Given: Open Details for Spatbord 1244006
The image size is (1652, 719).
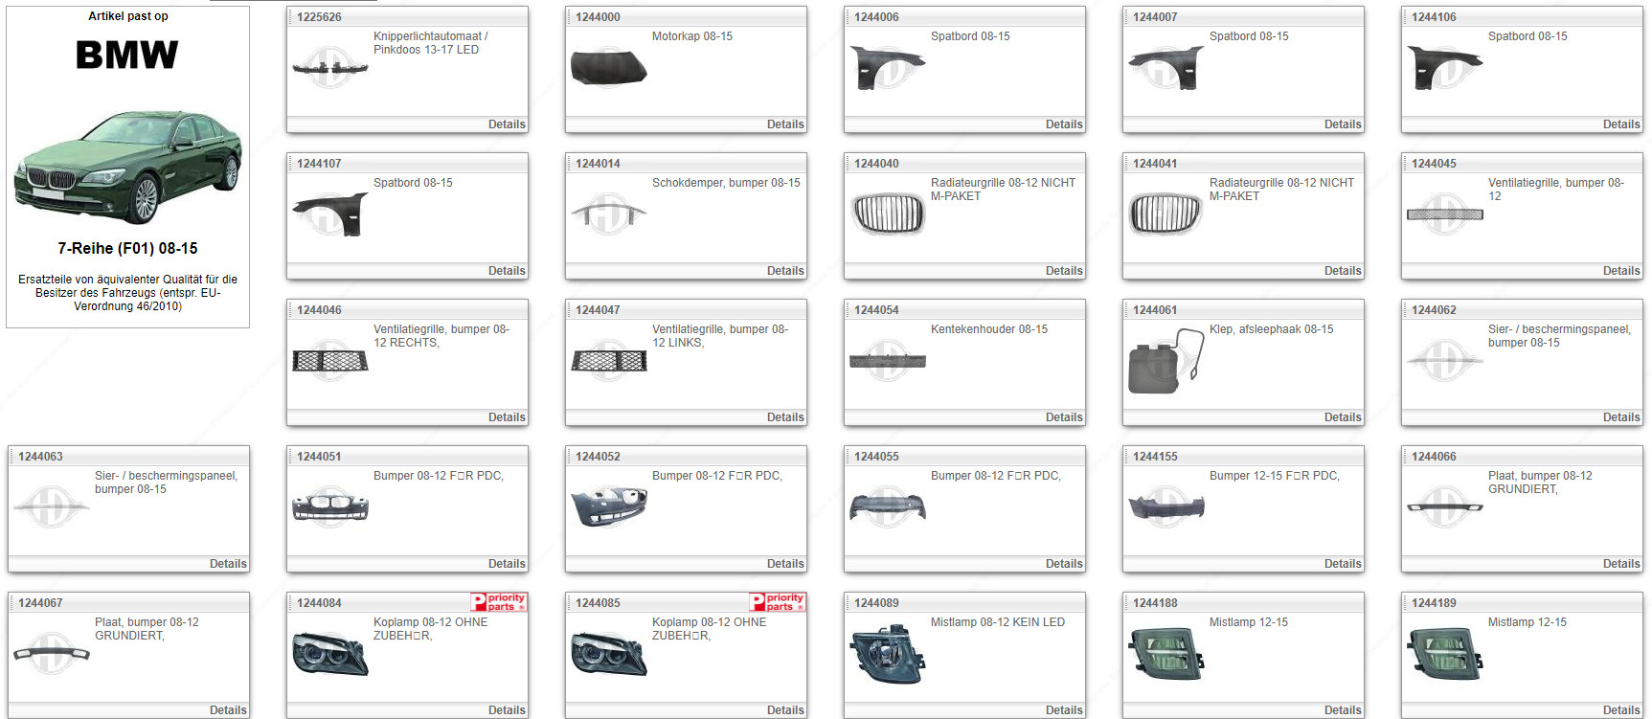Looking at the screenshot, I should tap(1064, 124).
